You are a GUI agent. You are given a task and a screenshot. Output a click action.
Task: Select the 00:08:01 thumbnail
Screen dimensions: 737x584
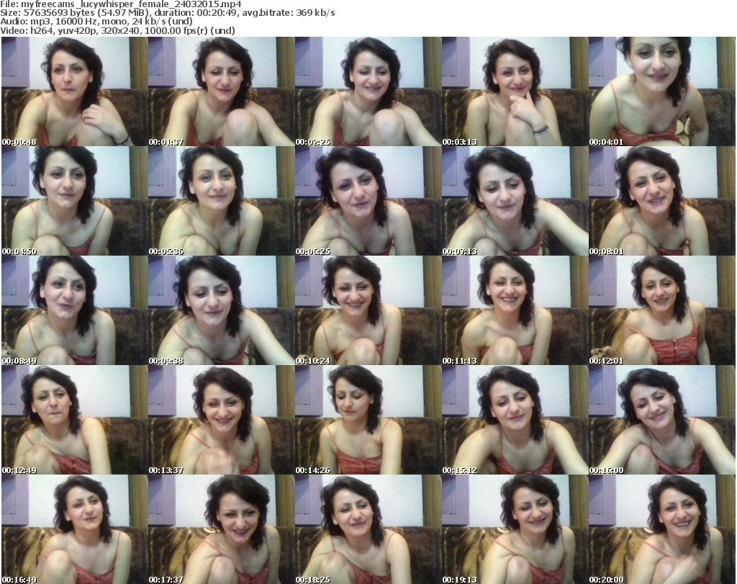click(662, 201)
